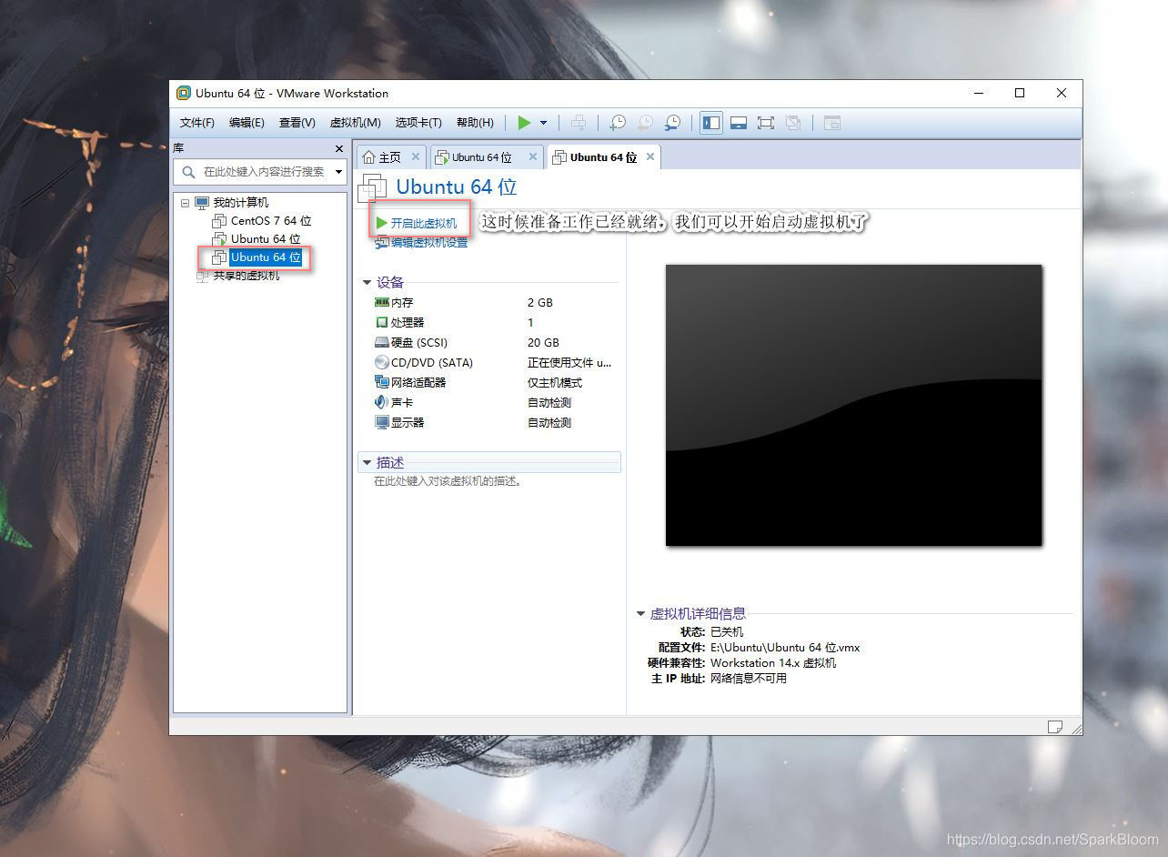Maximize the VMware Workstation window
1168x857 pixels.
(x=1020, y=93)
